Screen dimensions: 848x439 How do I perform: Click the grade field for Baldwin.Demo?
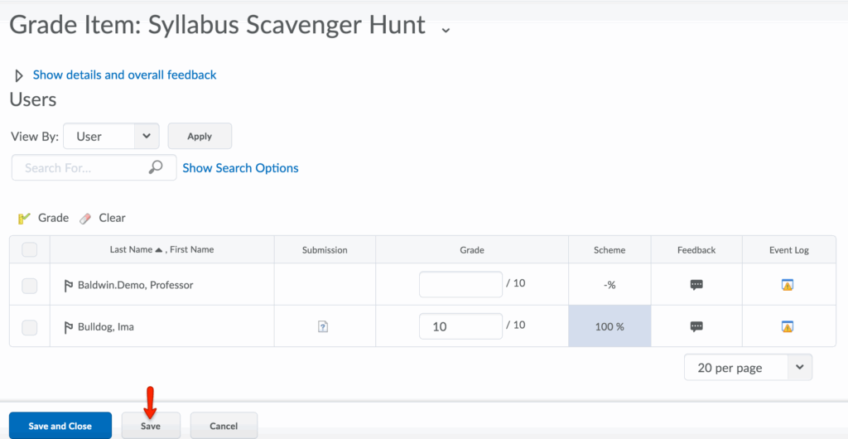tap(460, 284)
